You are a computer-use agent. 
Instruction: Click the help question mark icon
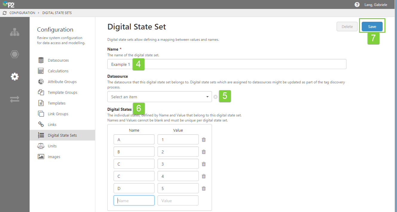coord(357,4)
